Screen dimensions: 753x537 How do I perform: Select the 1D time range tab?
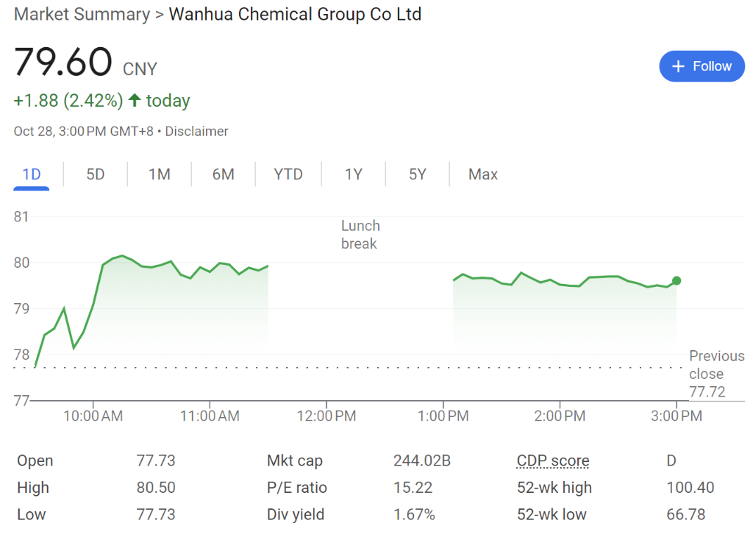pos(32,174)
